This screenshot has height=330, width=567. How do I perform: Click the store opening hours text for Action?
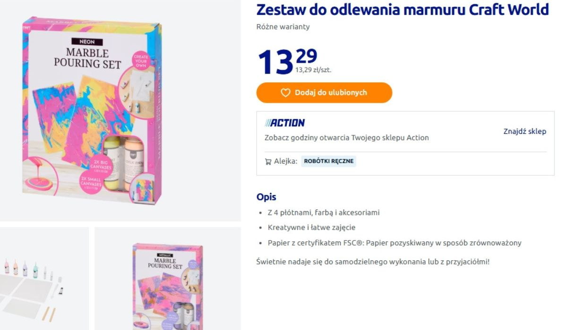pos(346,138)
